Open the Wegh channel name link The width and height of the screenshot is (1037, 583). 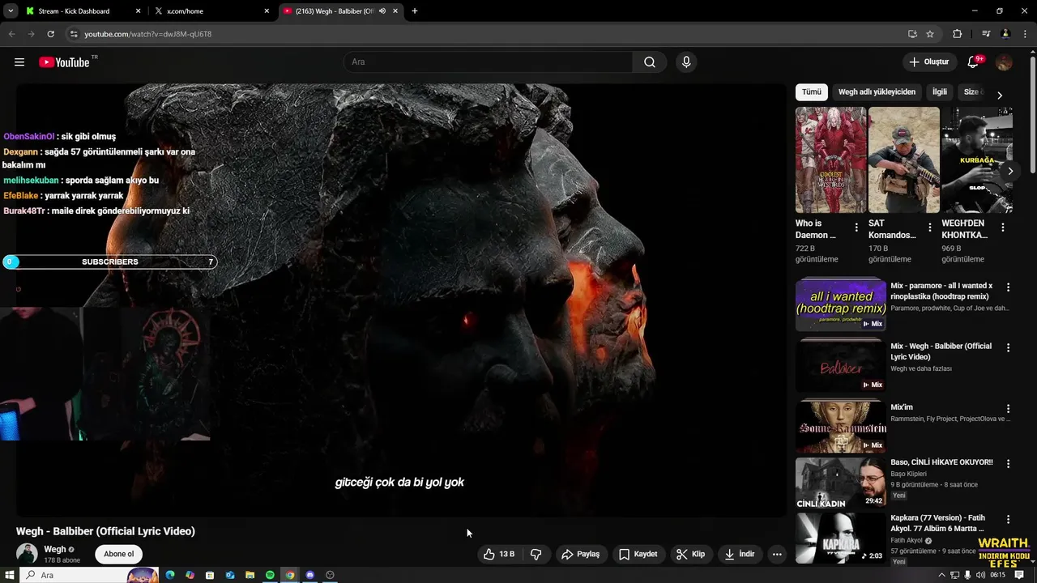[55, 549]
